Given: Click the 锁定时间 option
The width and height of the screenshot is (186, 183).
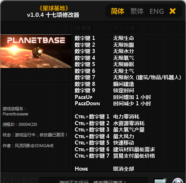Looking at the screenshot, I should coord(124,90).
